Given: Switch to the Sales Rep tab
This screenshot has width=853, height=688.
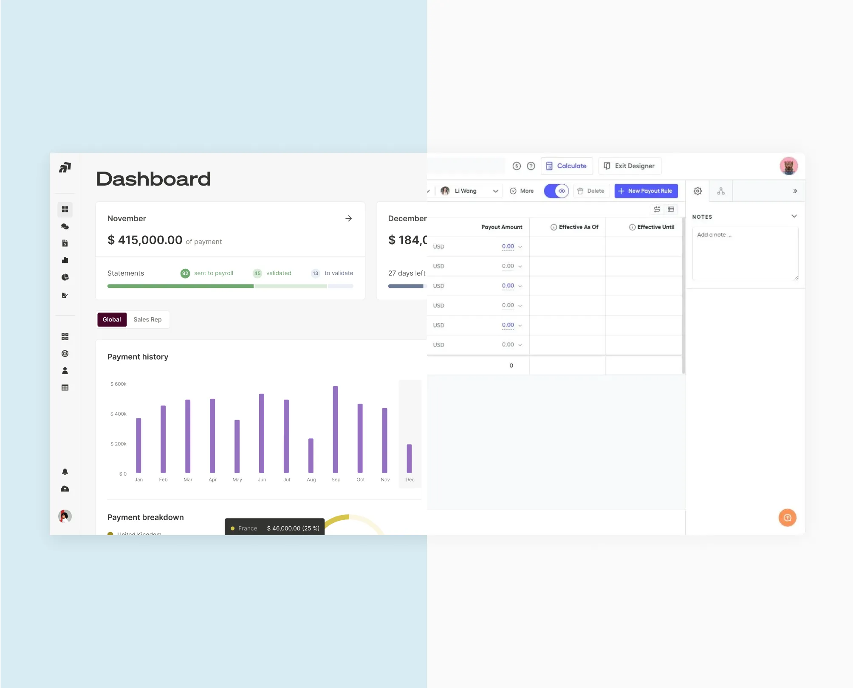Looking at the screenshot, I should (x=147, y=319).
